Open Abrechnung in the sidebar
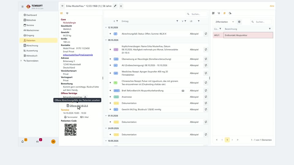The image size is (294, 165). click(39, 46)
